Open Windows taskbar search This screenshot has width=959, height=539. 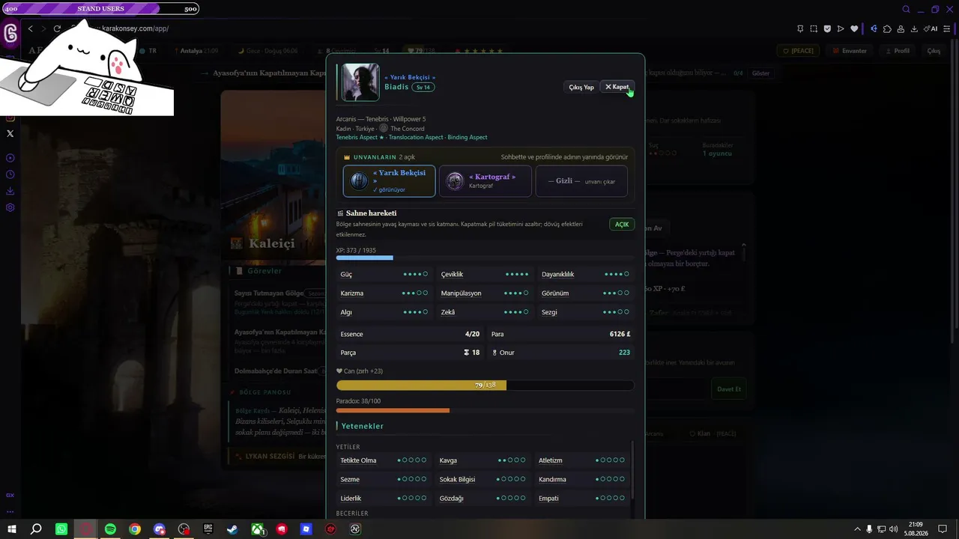pos(36,529)
